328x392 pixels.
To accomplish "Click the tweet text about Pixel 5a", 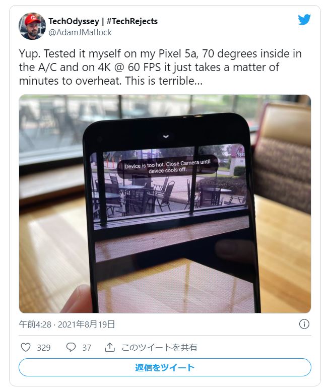I will coord(160,67).
